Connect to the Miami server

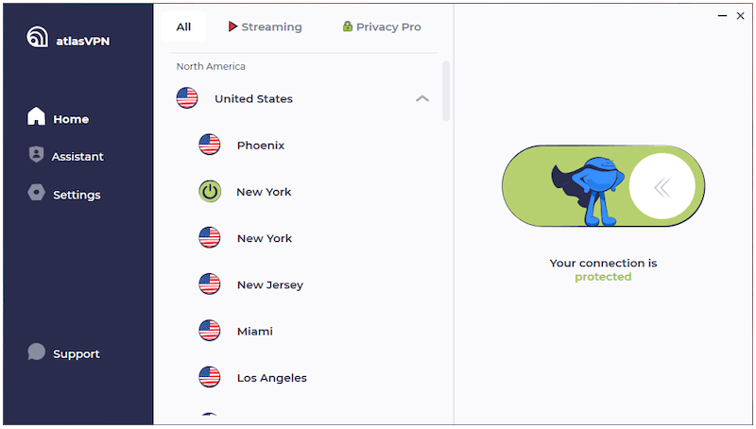point(303,331)
